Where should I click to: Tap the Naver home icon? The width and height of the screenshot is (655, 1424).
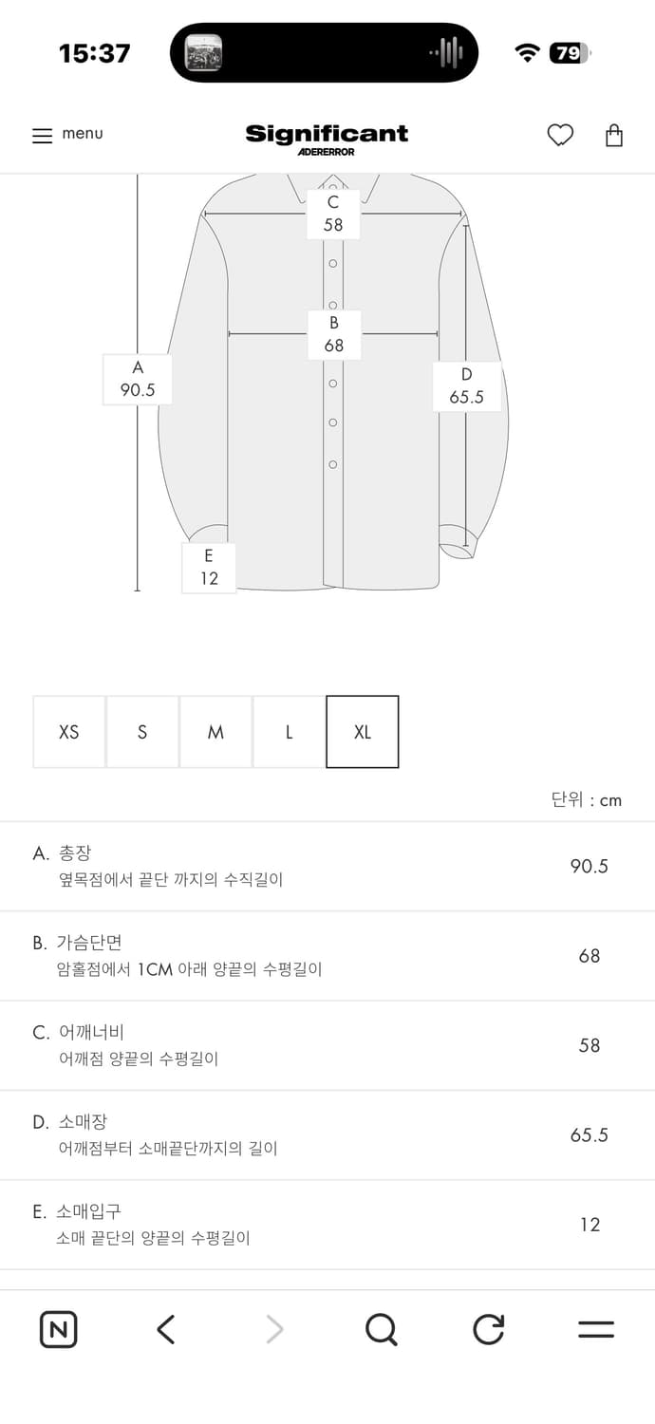(x=58, y=1329)
